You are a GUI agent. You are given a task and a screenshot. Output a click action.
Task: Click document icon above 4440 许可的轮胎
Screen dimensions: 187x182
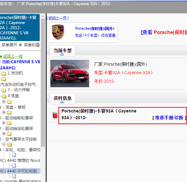(x=14, y=166)
